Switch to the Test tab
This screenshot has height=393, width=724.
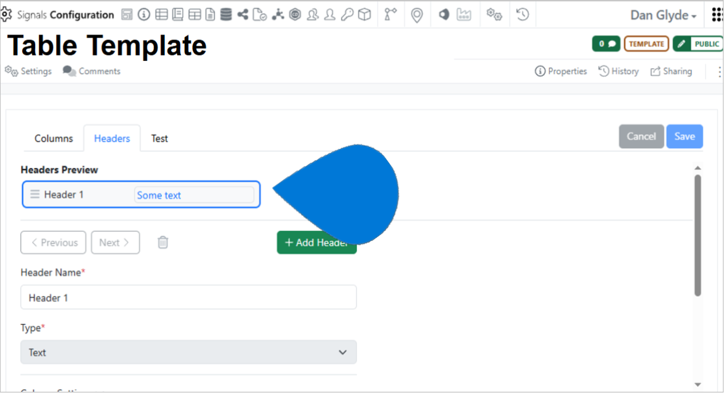pyautogui.click(x=159, y=139)
